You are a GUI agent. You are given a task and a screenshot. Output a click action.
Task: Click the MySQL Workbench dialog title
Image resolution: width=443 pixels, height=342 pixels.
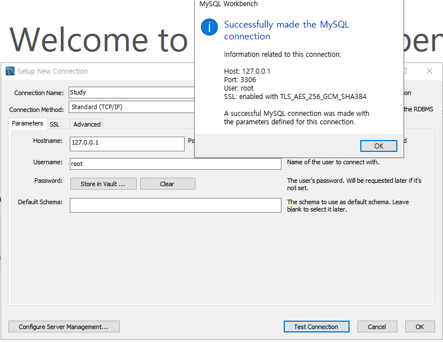coord(229,4)
